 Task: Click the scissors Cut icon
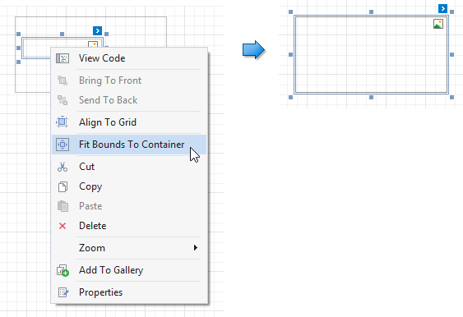point(63,167)
